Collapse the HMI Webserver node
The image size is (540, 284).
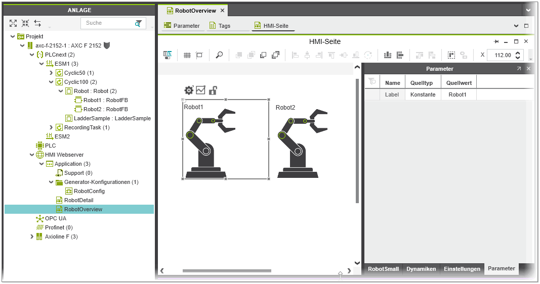pyautogui.click(x=32, y=155)
